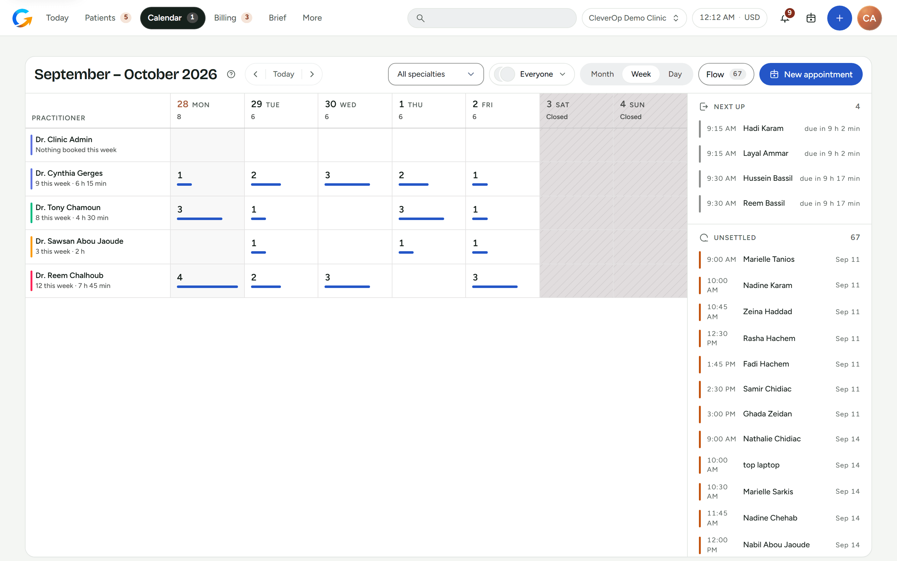Toggle the Everyone switch
The height and width of the screenshot is (561, 897).
505,74
